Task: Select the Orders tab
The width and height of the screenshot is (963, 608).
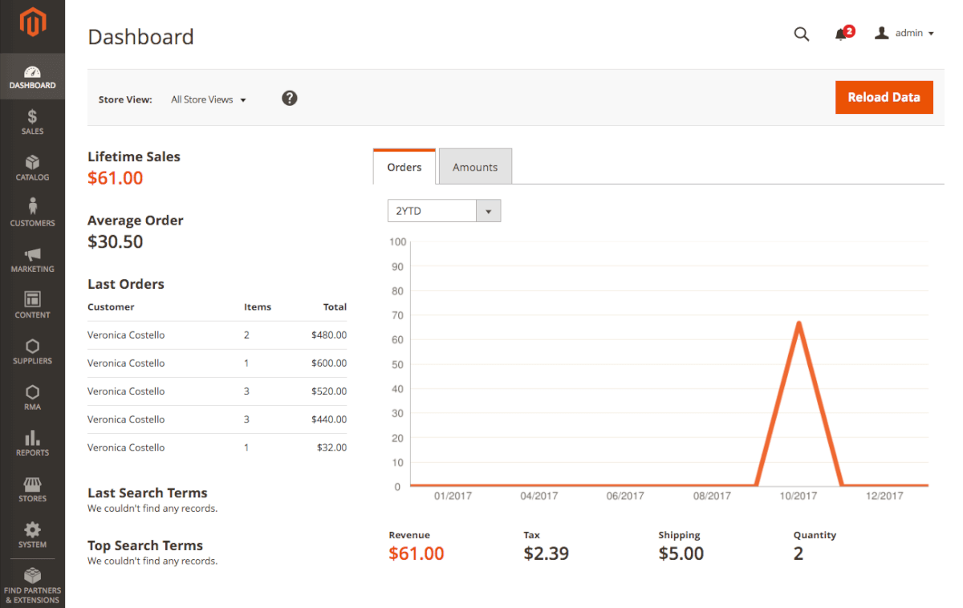Action: click(404, 167)
